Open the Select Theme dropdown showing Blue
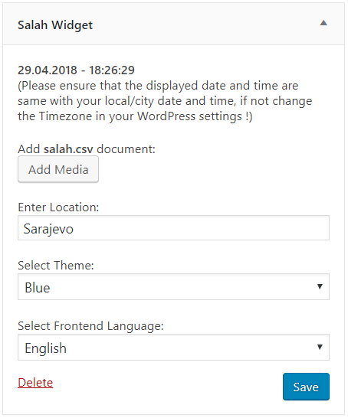Screen dimensions: 348x418 click(173, 287)
